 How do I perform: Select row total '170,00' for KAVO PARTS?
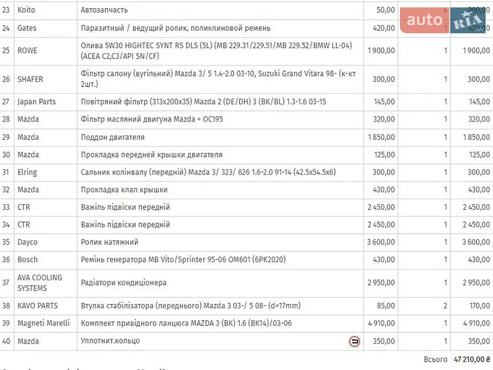(x=479, y=305)
